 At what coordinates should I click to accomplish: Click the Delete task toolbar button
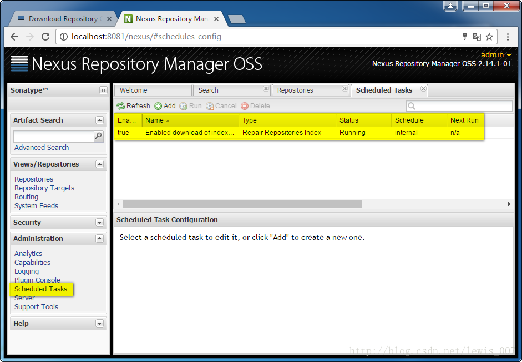255,106
